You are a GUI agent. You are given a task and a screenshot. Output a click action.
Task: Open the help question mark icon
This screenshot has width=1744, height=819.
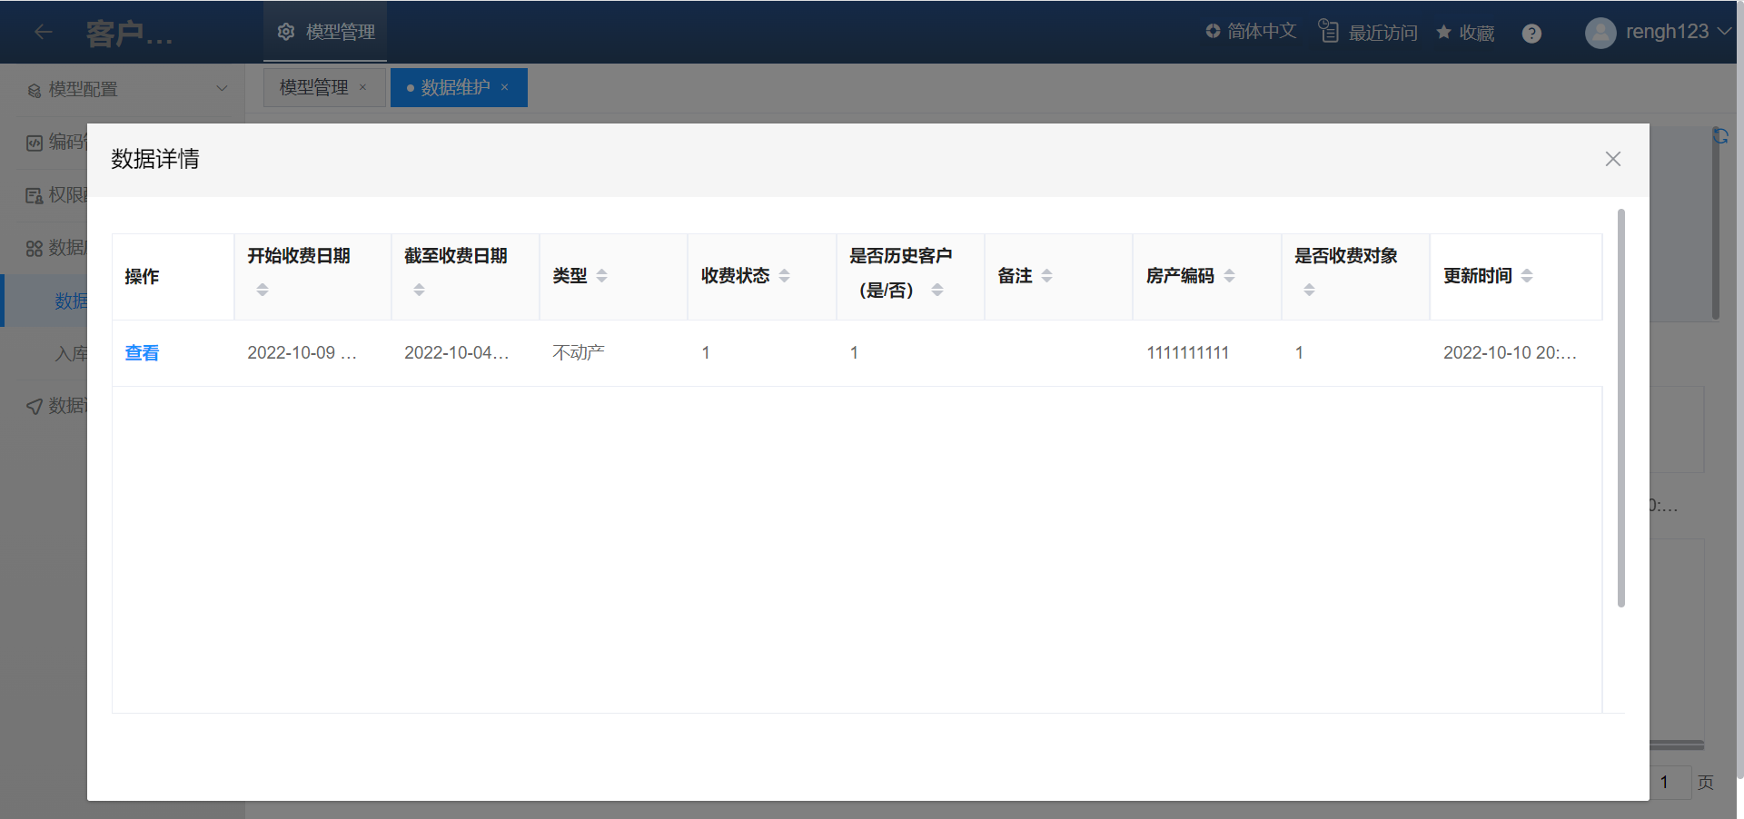pos(1531,34)
